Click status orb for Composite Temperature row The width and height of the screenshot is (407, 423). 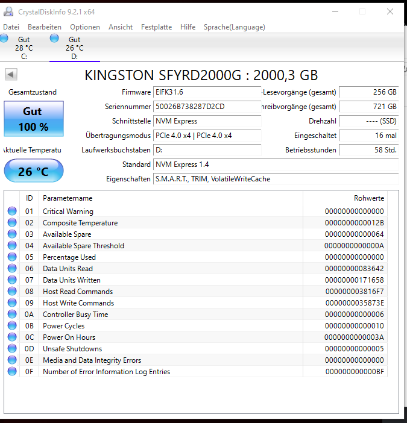click(x=12, y=222)
